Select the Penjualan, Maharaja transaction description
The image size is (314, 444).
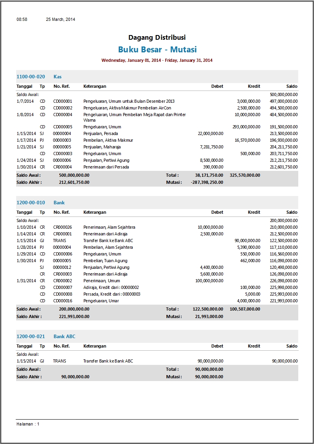[102, 147]
